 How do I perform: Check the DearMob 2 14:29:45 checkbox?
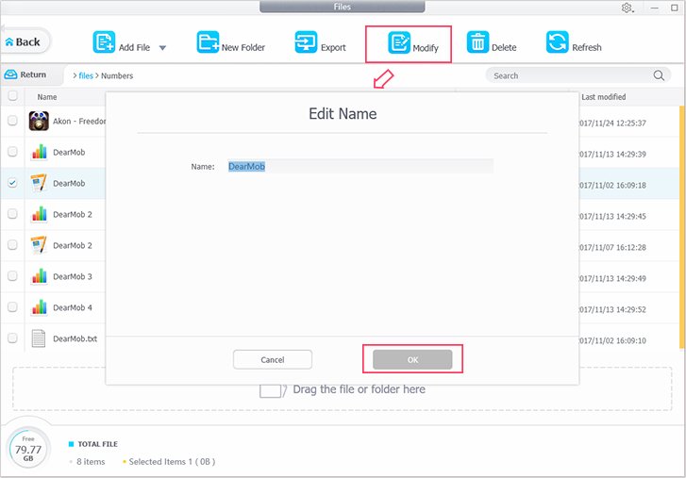[12, 214]
